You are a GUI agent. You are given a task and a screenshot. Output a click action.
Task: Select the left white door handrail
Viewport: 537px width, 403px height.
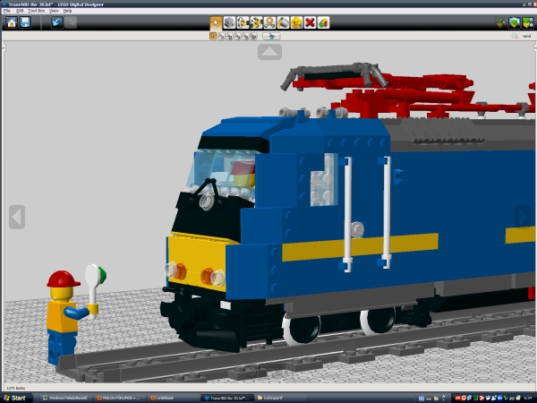[347, 214]
